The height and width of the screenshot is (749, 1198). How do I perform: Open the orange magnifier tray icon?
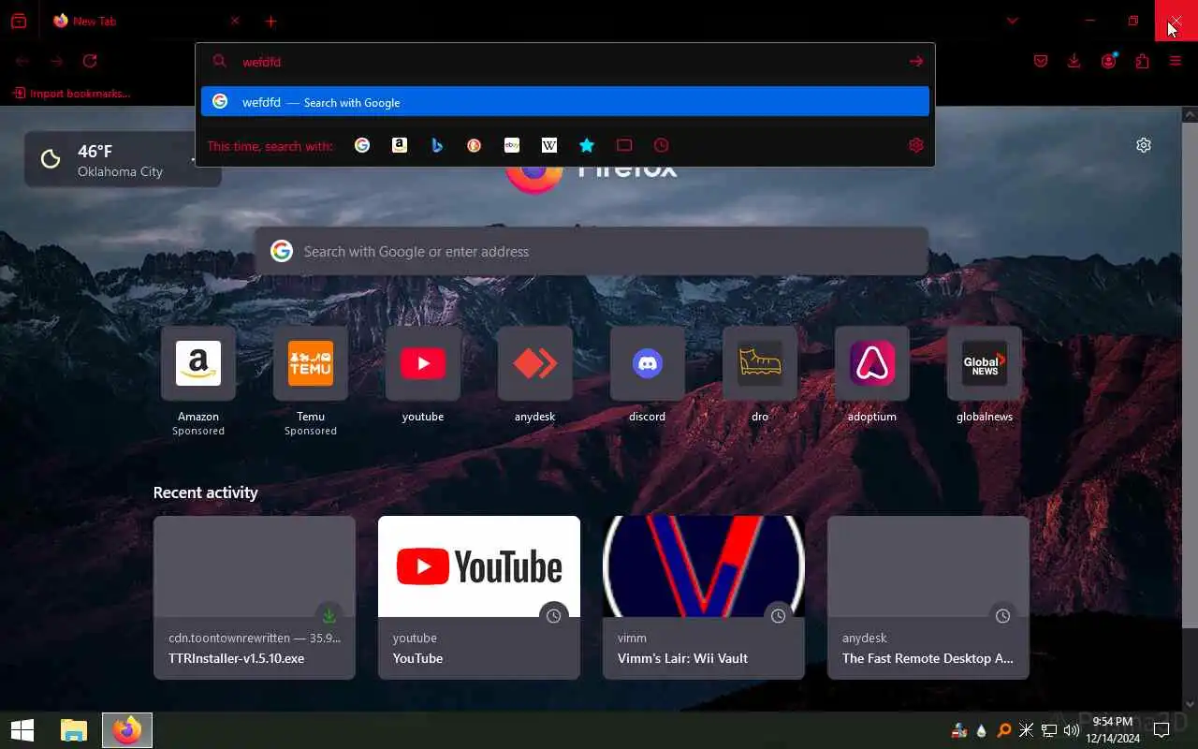pyautogui.click(x=1004, y=730)
